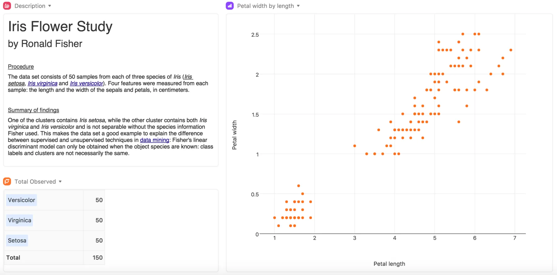The height and width of the screenshot is (275, 557).
Task: Open the Petal width by length dropdown arrow
Action: pos(298,6)
